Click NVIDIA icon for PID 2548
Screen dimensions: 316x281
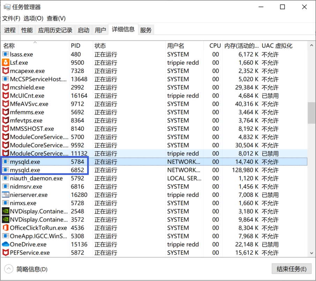[6, 211]
